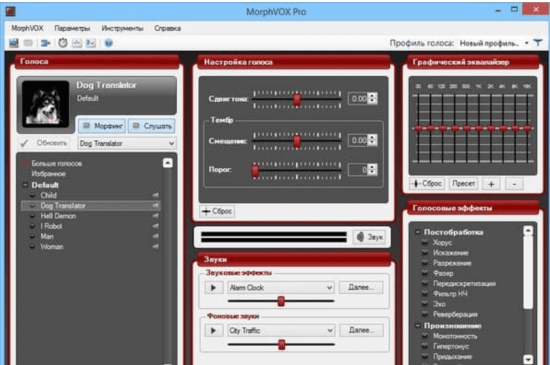Click Сброс under voice tuning
Image resolution: width=550 pixels, height=365 pixels.
[x=217, y=211]
